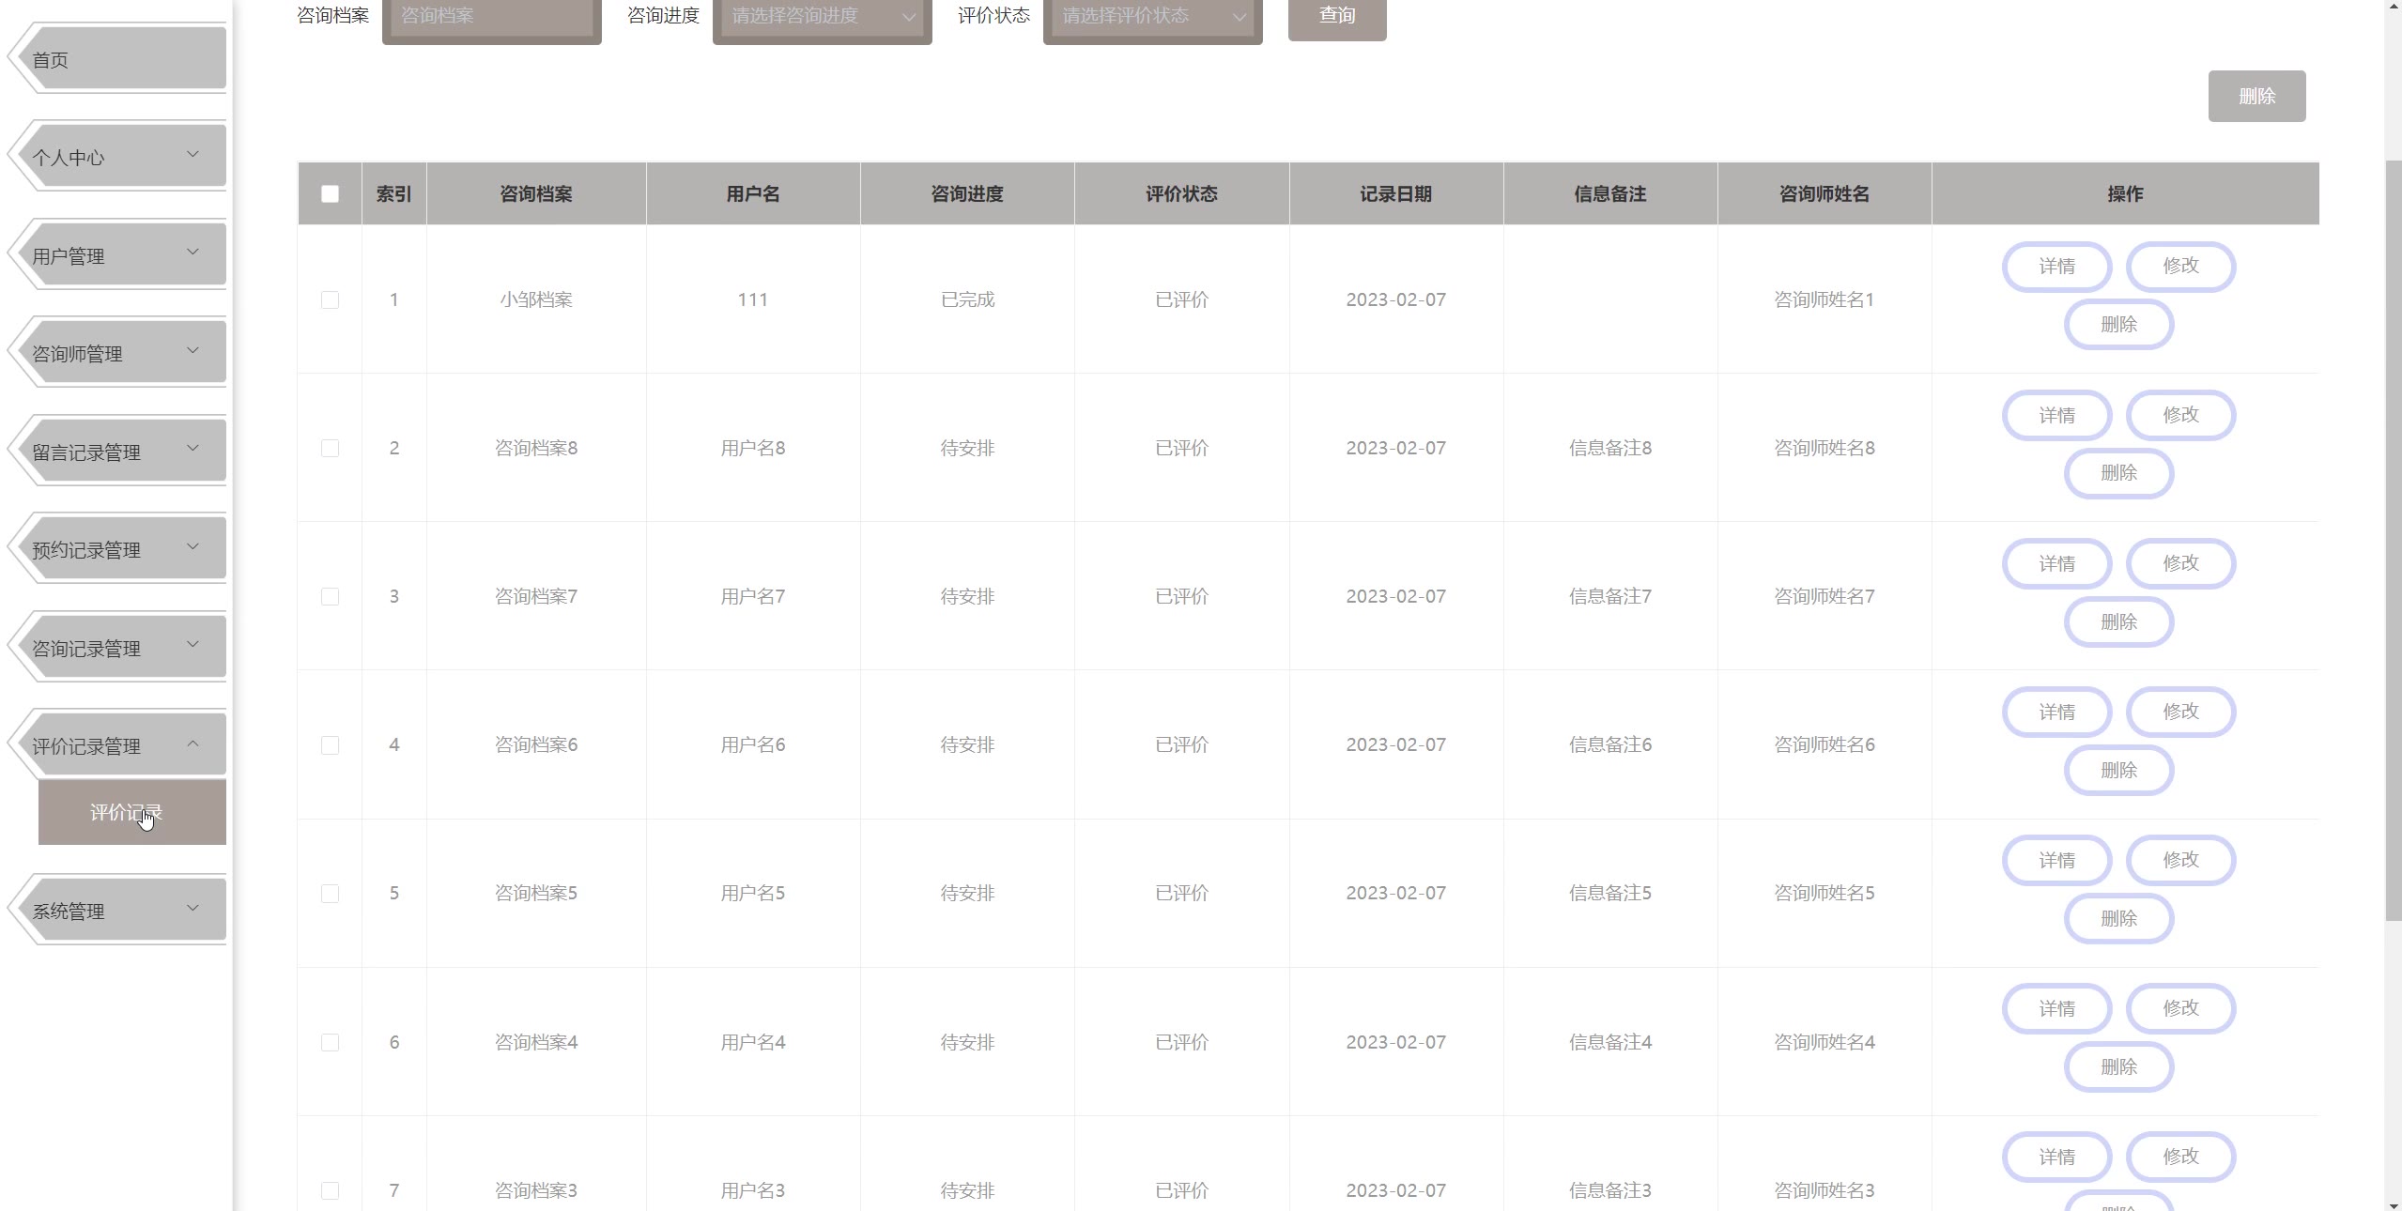Screen dimensions: 2402x1211
Task: Tick the checkbox for row 1 小邹档案
Action: click(330, 300)
